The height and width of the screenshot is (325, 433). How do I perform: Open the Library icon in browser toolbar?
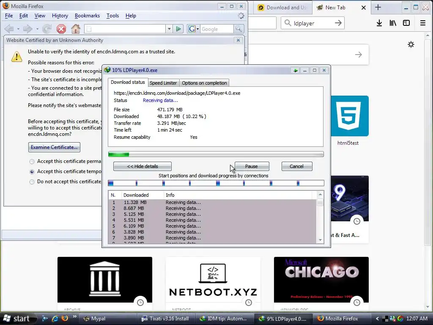coord(393,23)
